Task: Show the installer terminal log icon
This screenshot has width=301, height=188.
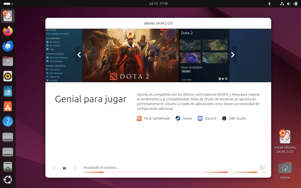Action: pos(262,168)
